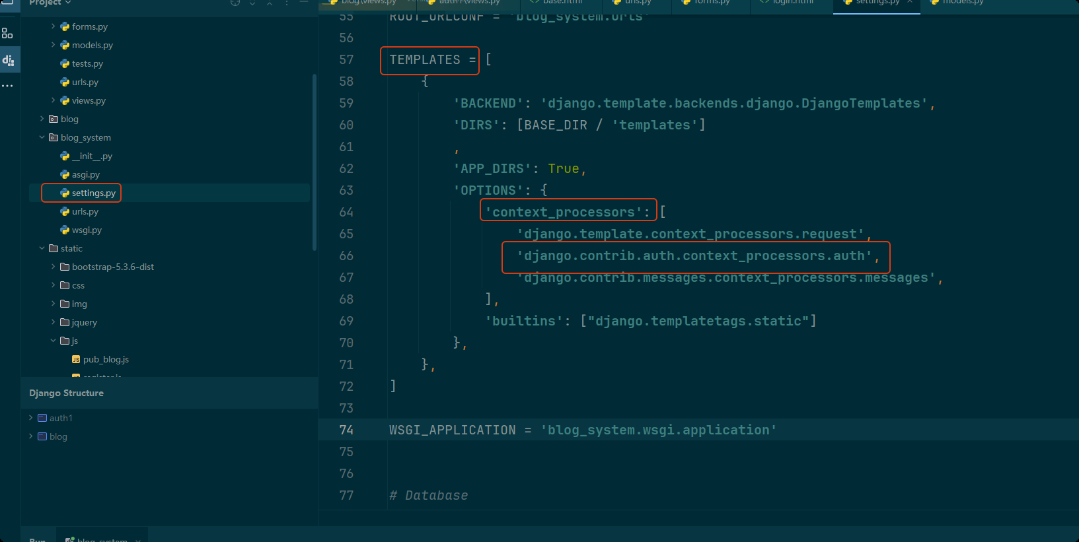Open __init__.py in blog_system folder
This screenshot has height=542, width=1079.
[92, 156]
